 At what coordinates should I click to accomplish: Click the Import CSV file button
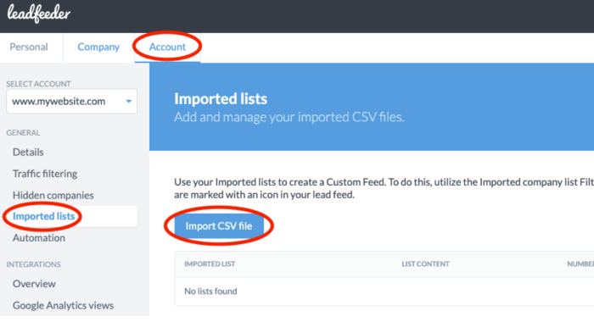pos(219,226)
